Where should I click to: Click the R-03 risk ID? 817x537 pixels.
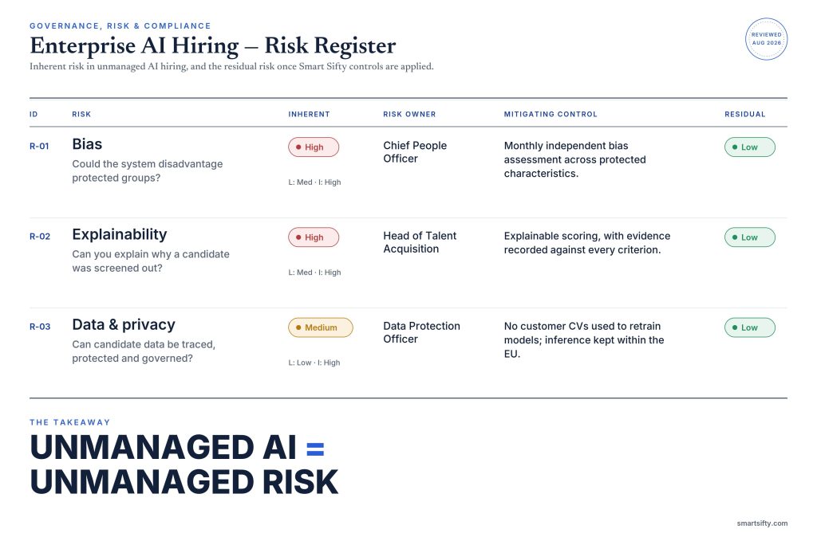point(40,327)
